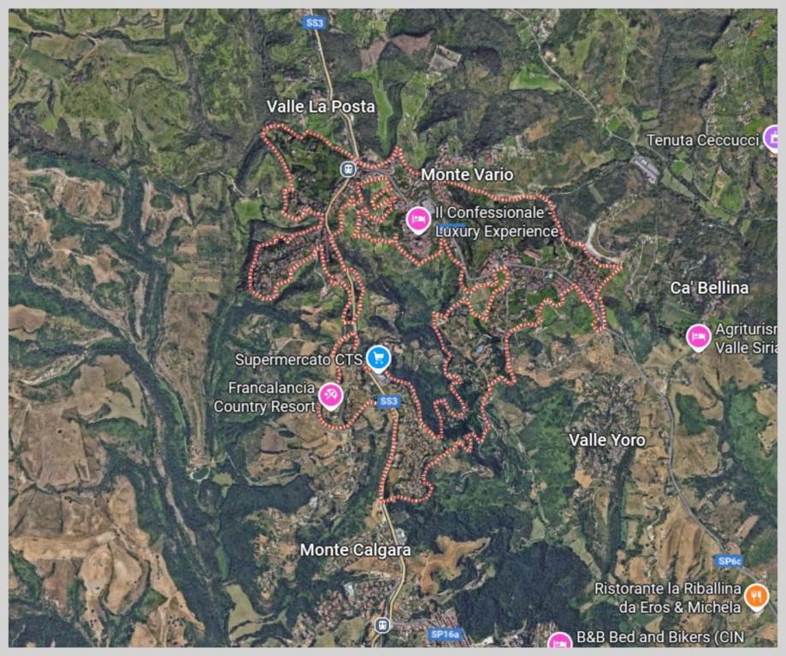Image resolution: width=786 pixels, height=656 pixels.
Task: Click the Valle La Posta label
Action: click(321, 107)
